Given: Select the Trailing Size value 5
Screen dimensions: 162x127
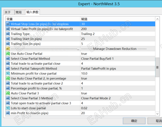Looking at the screenshot, I should click(x=118, y=44).
